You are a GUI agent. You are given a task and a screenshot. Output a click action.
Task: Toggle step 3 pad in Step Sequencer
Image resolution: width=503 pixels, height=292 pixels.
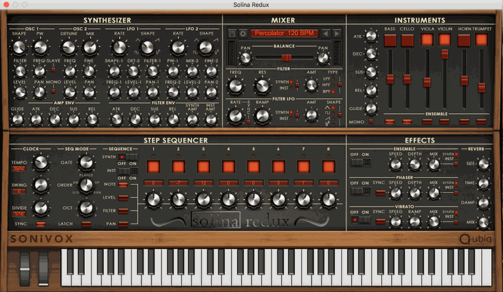click(203, 166)
